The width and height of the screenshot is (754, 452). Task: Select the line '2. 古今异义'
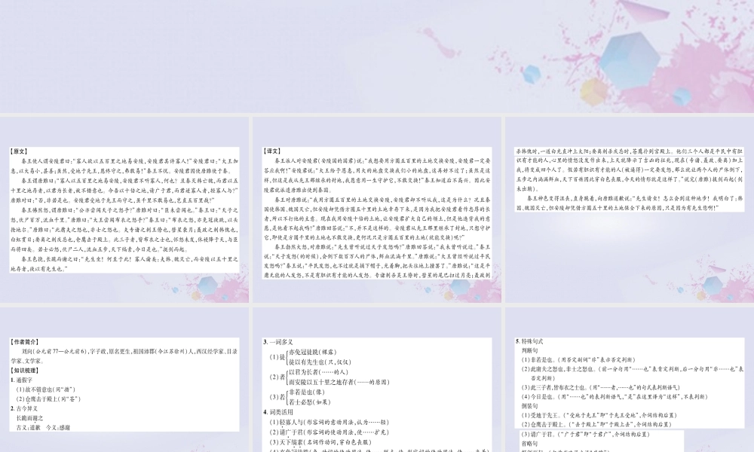coord(25,408)
